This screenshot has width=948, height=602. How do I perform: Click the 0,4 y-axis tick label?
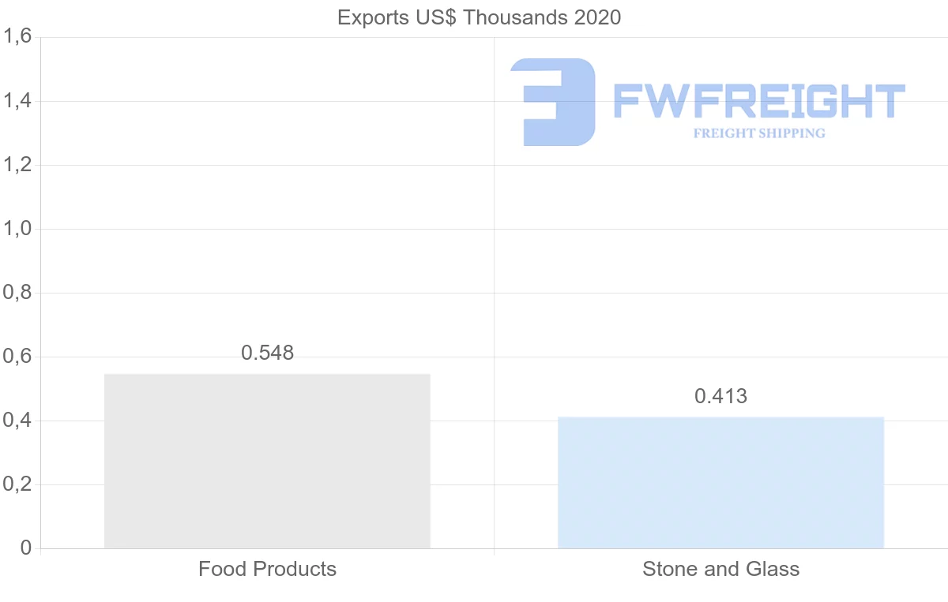17,421
